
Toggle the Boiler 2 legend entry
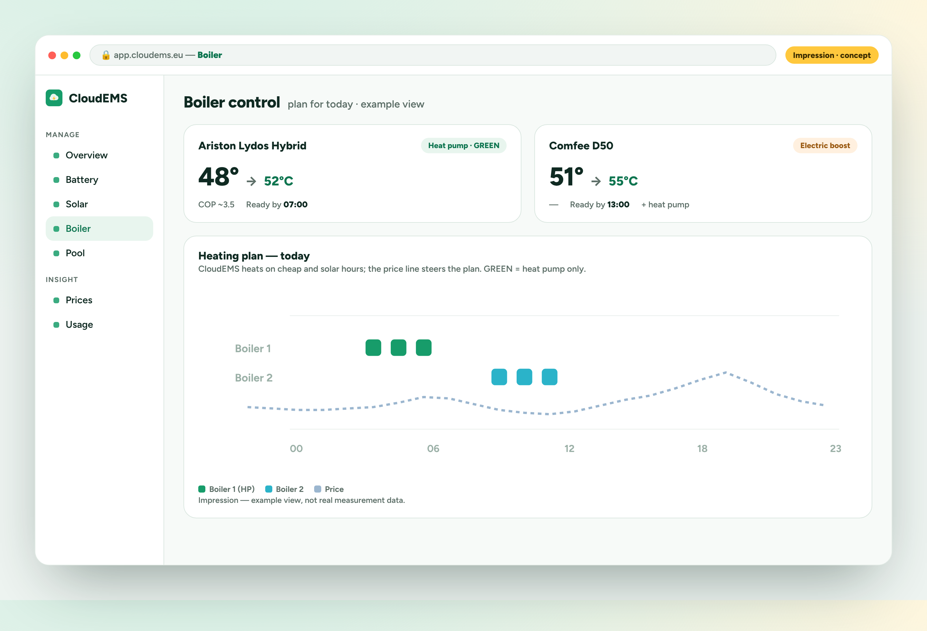[285, 489]
